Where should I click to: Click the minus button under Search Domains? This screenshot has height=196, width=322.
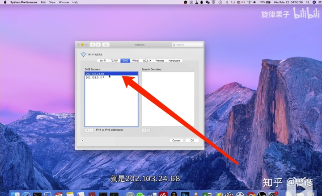148,130
